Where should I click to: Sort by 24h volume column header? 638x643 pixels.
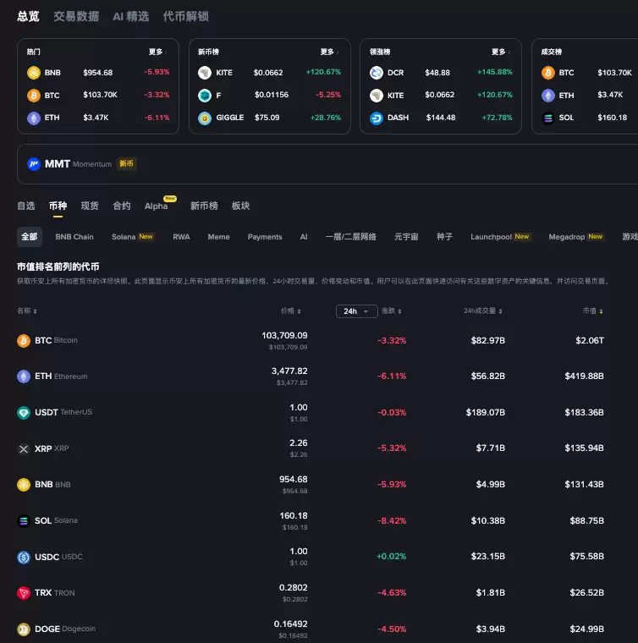483,311
